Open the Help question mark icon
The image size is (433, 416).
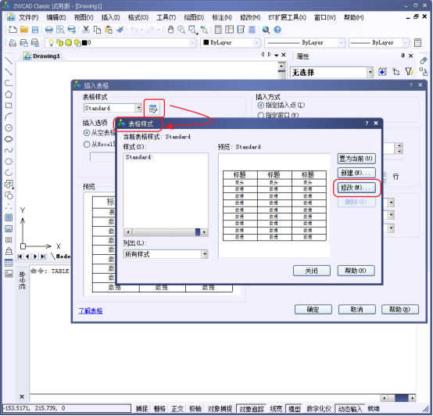click(x=277, y=30)
